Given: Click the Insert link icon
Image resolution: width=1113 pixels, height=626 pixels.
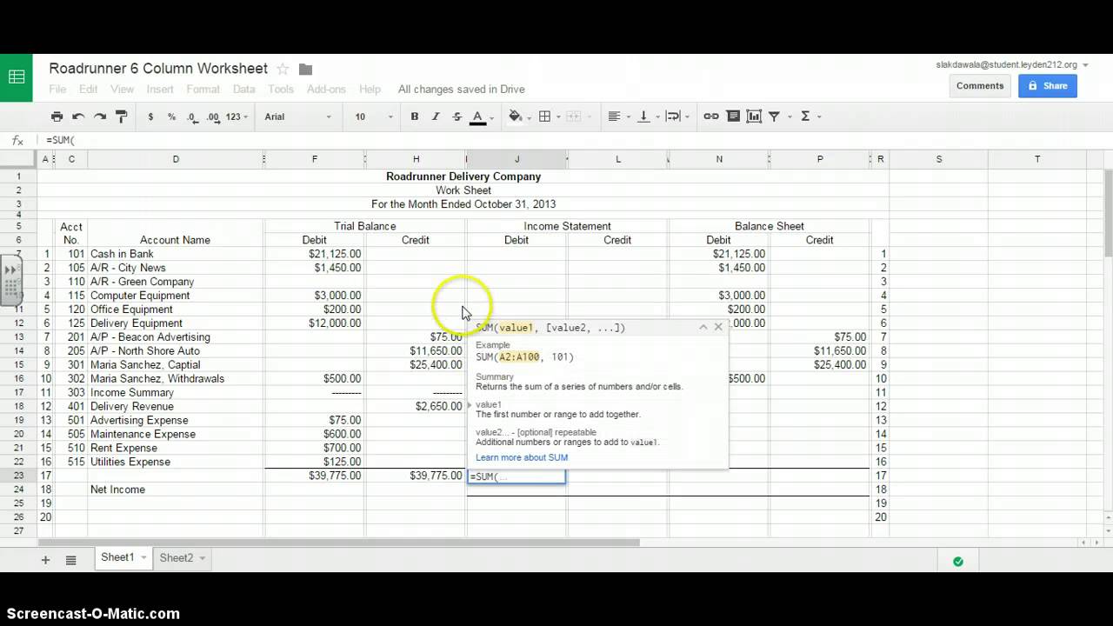Looking at the screenshot, I should [x=711, y=117].
